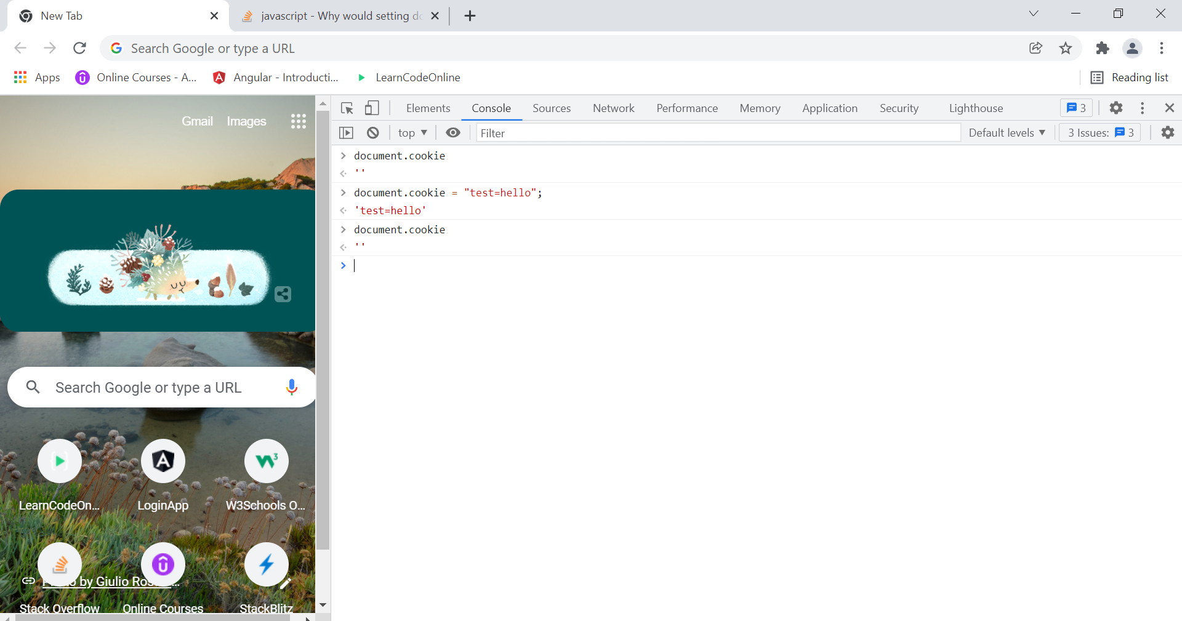
Task: Switch to the Security tab
Action: (x=899, y=108)
